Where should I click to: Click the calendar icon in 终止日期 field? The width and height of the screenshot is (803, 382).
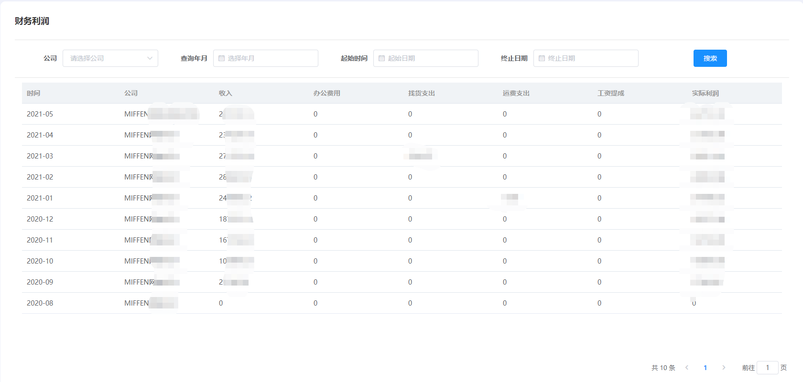(542, 58)
